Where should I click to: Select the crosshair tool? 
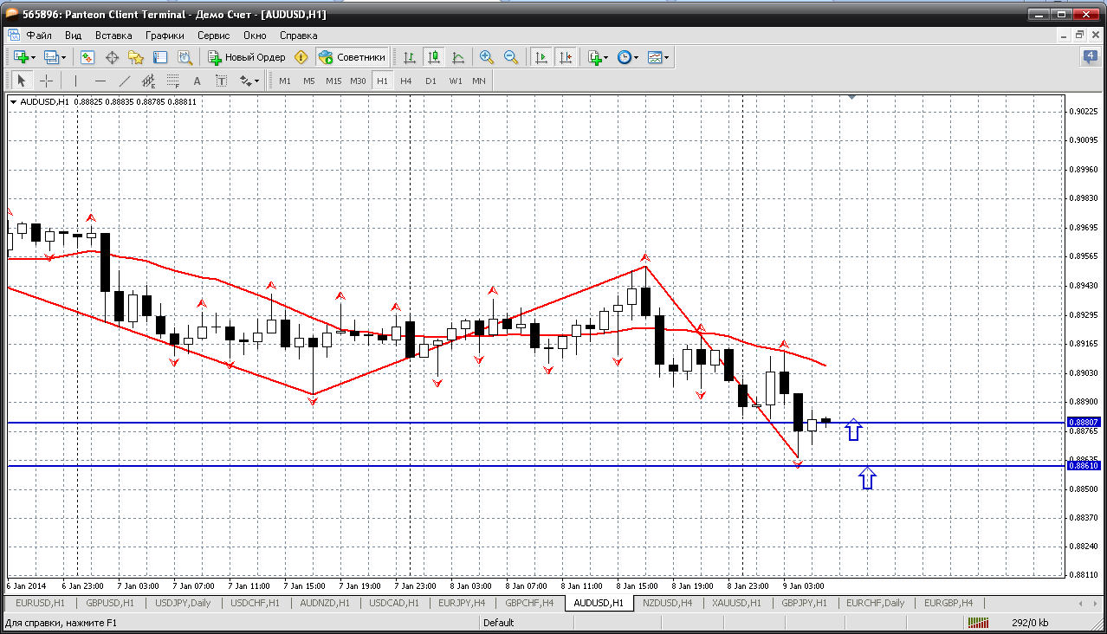[x=46, y=81]
